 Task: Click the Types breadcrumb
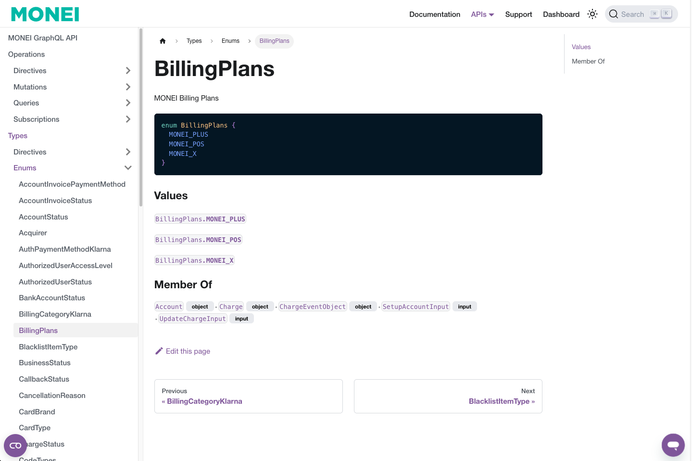pos(194,41)
